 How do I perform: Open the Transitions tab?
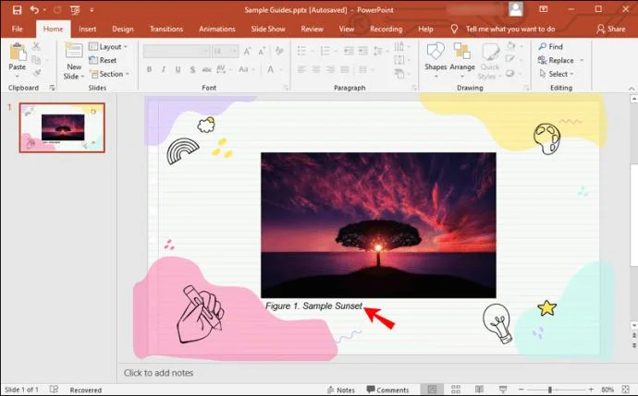pos(166,29)
